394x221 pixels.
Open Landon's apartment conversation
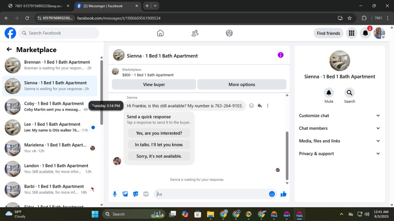pyautogui.click(x=50, y=169)
